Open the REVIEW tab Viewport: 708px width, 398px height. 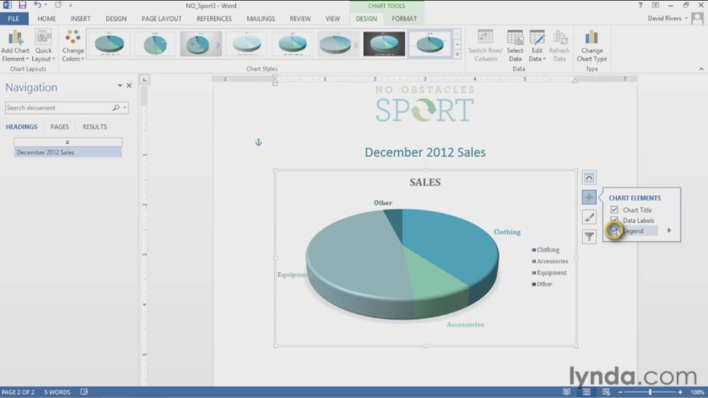coord(300,19)
